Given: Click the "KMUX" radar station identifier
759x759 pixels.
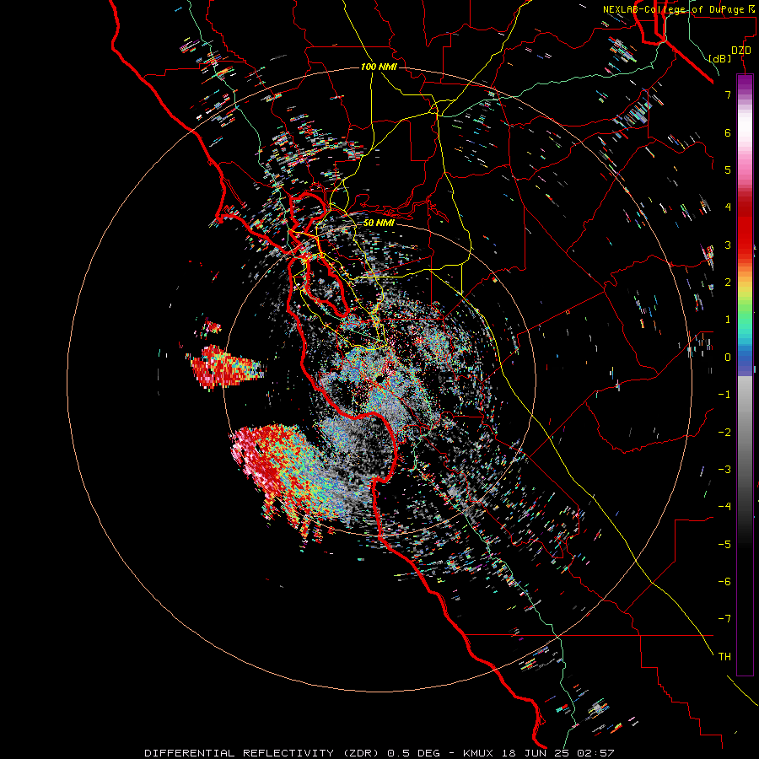Looking at the screenshot, I should pyautogui.click(x=478, y=753).
